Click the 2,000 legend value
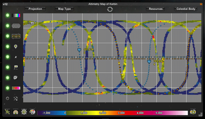This screenshot has width=205, height=119. point(103,113)
